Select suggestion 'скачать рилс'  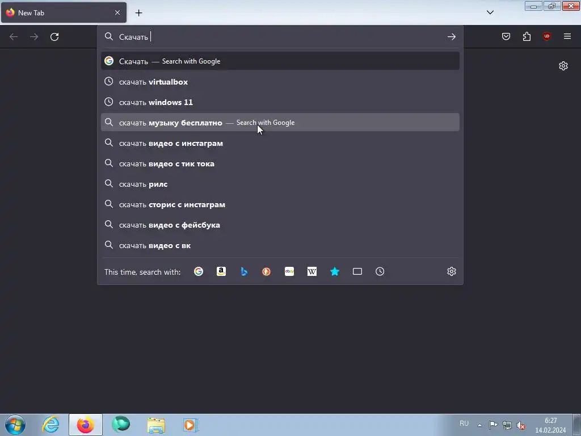(280, 184)
